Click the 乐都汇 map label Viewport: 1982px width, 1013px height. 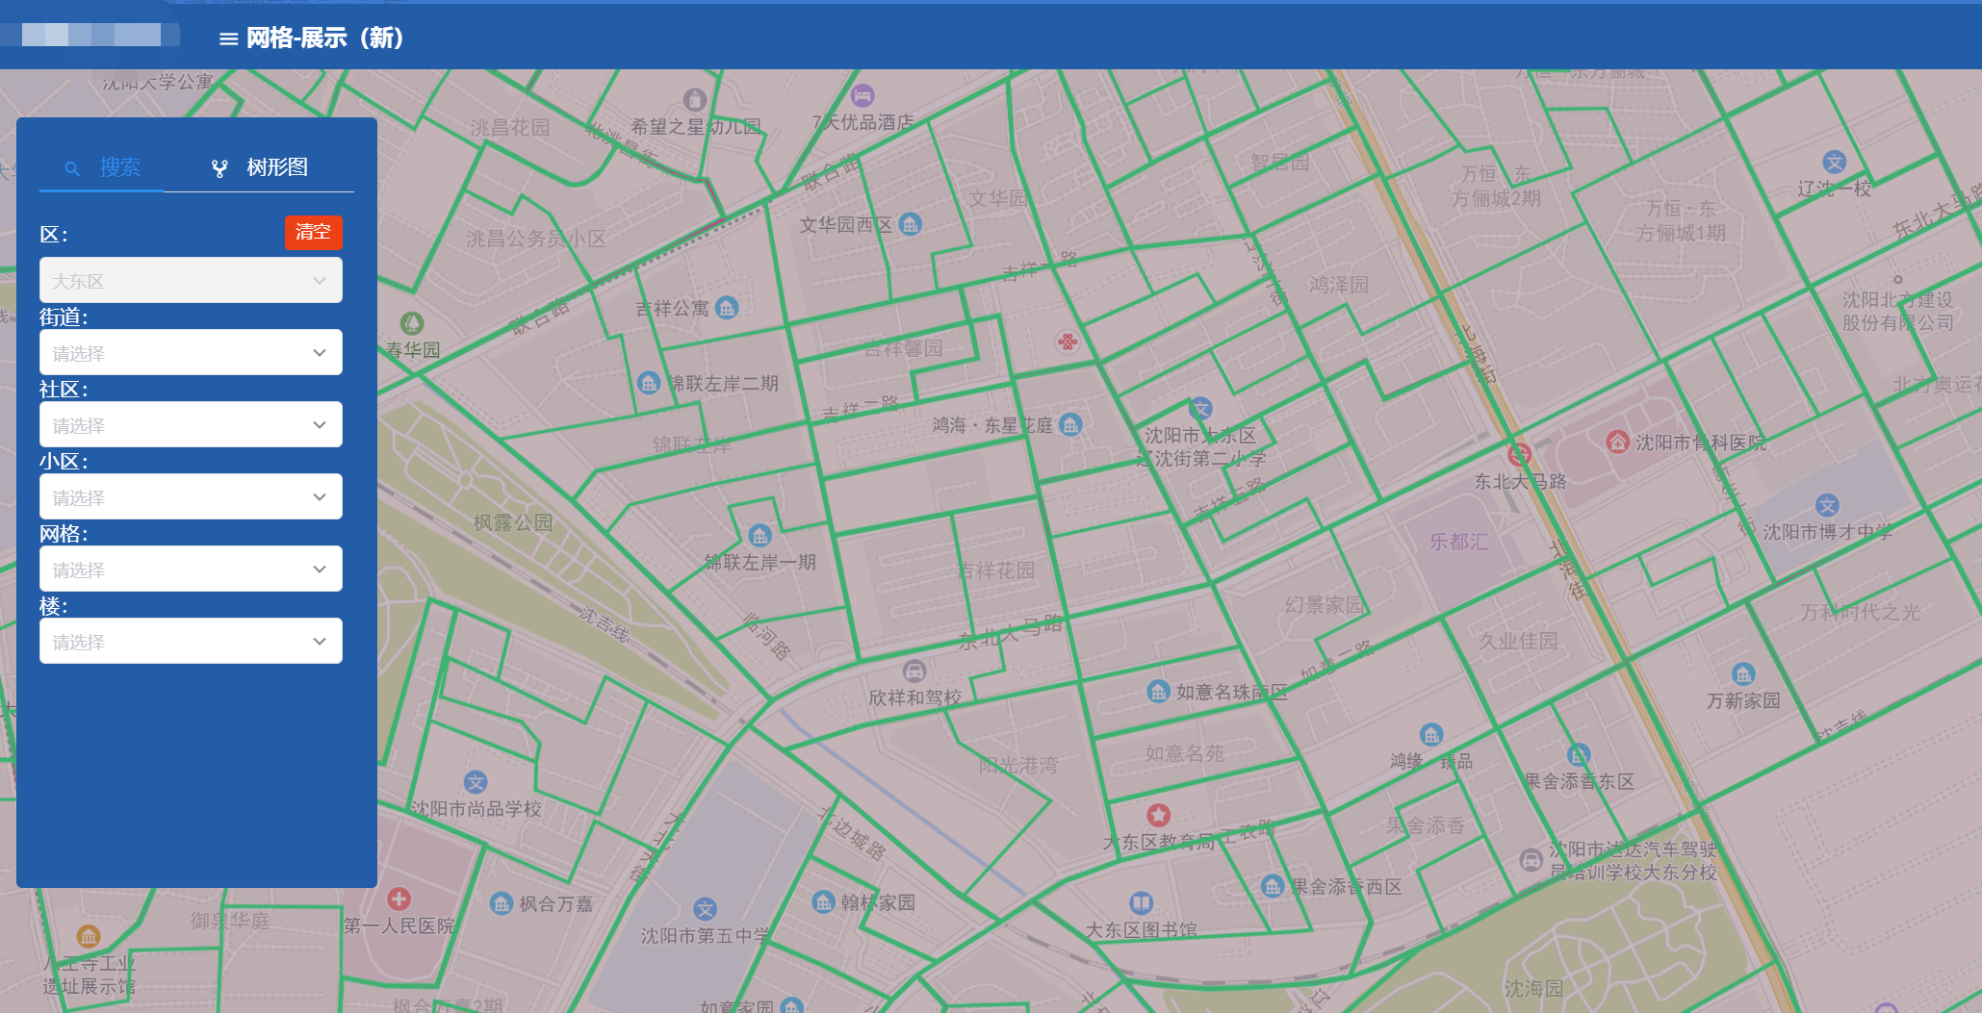click(1458, 542)
